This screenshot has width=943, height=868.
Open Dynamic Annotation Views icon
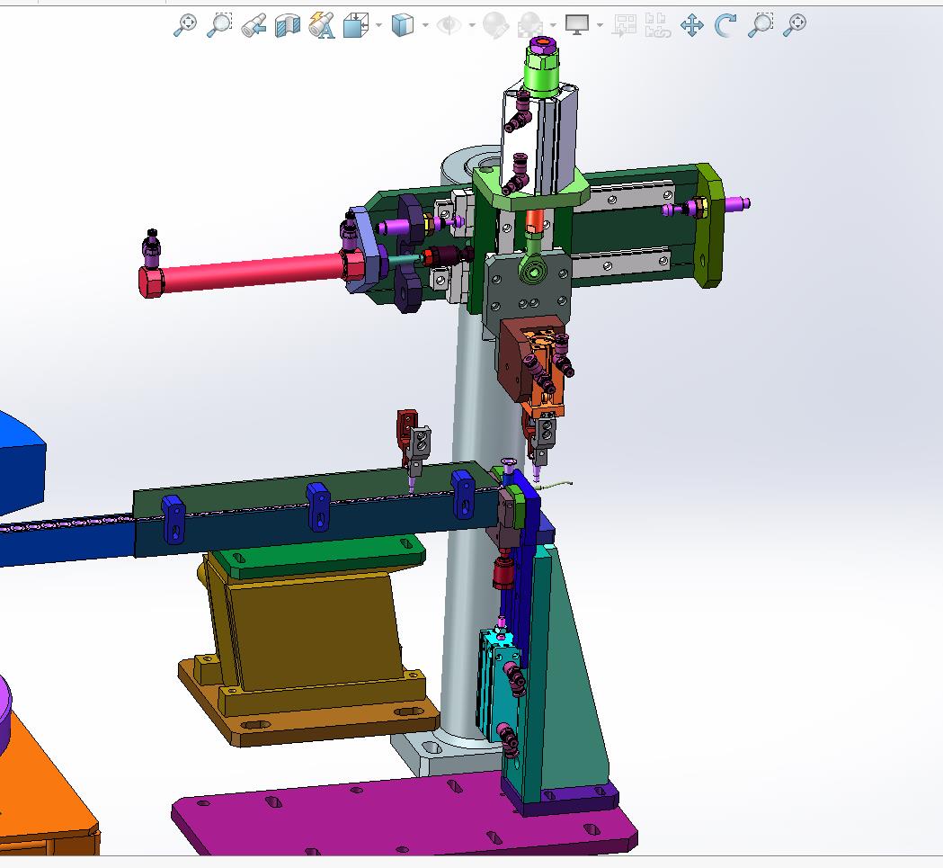tap(322, 25)
